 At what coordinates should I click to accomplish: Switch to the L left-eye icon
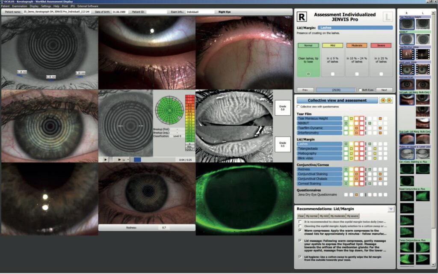(387, 17)
